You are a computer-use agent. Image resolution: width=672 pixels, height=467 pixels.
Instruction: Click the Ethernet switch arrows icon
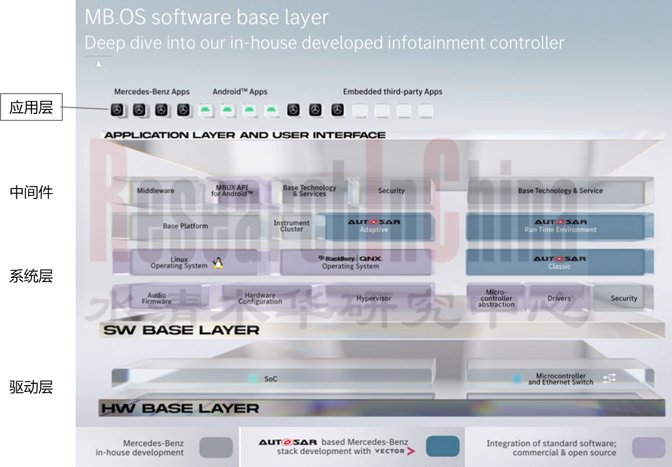(x=609, y=378)
